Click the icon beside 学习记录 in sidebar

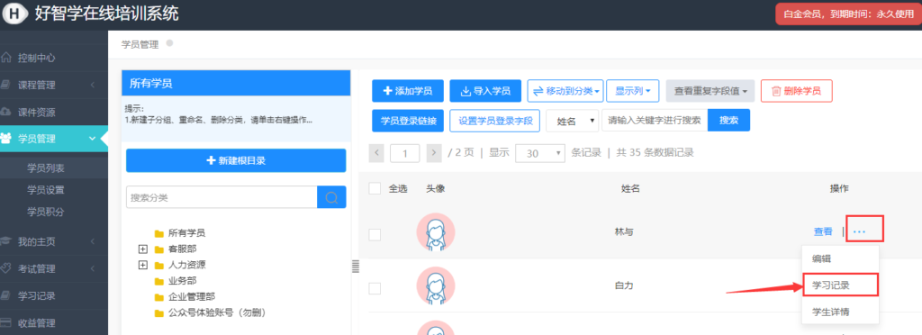6,295
